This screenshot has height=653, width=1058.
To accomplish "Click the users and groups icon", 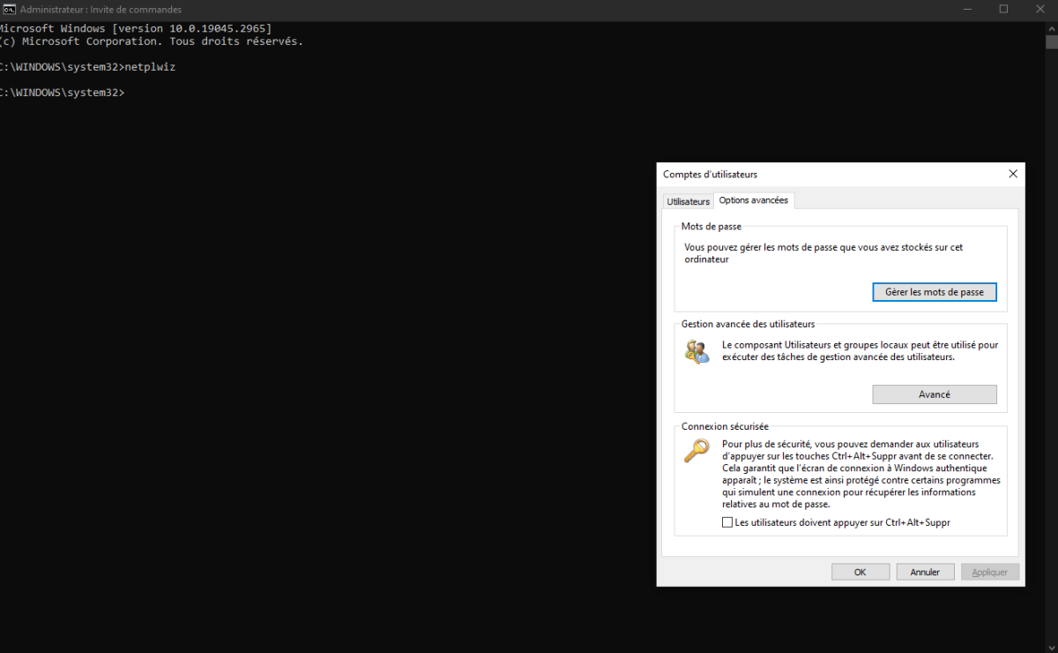I will pos(697,350).
